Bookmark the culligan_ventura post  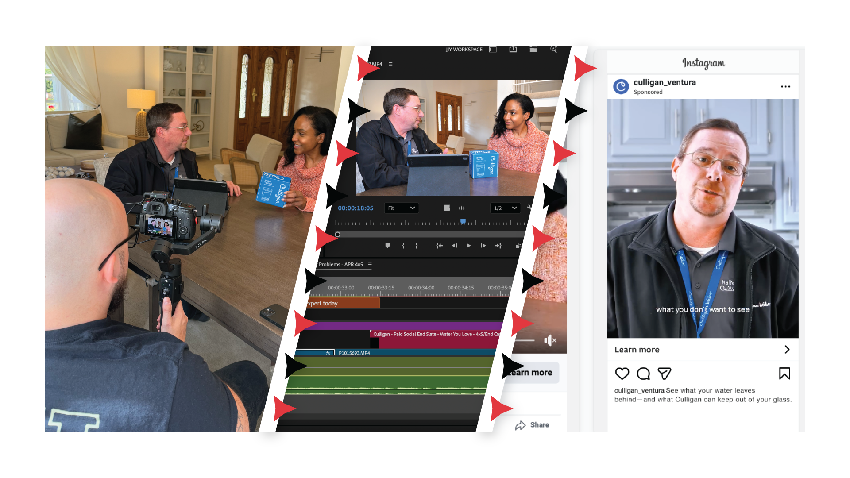click(x=784, y=374)
